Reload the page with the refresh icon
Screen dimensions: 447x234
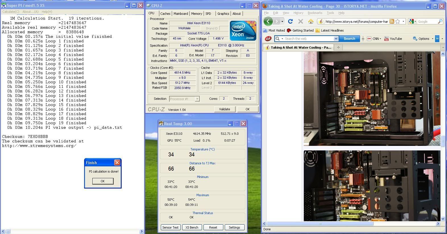pos(290,21)
